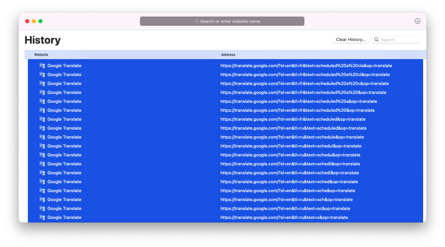Click the Address column header
Image resolution: width=445 pixels, height=247 pixels.
click(x=227, y=55)
